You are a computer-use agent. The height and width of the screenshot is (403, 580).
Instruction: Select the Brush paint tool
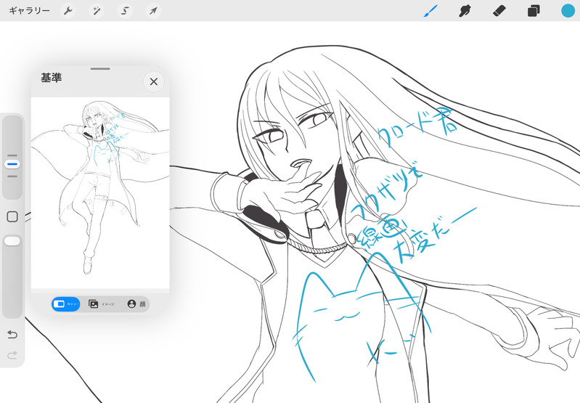click(x=430, y=11)
